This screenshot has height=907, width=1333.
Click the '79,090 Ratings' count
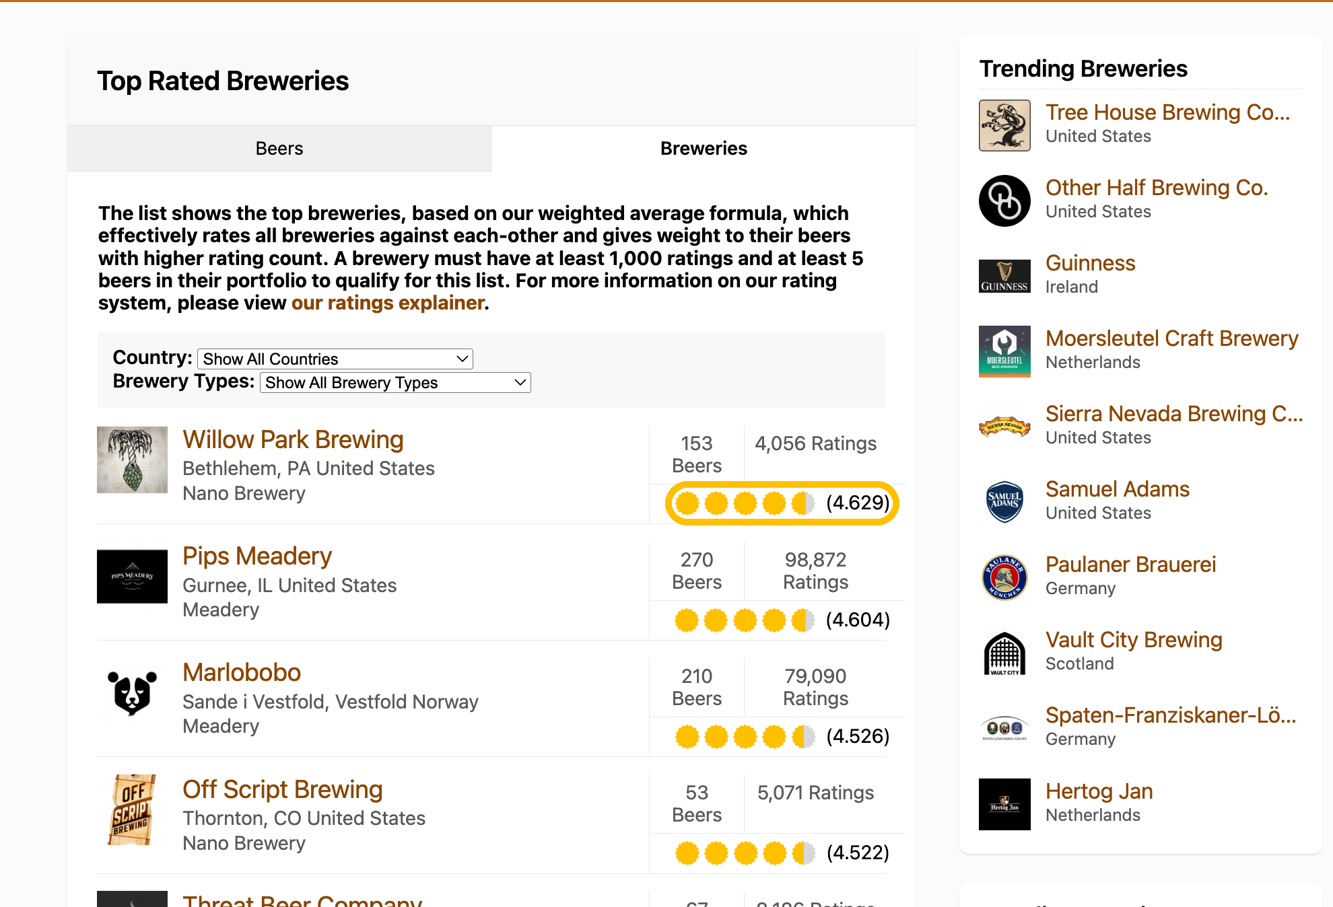pyautogui.click(x=815, y=687)
